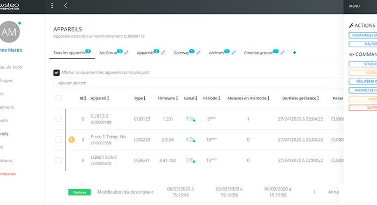Click signal icon for LGR64 Salle2 row
Screen dimensions: 377x205
(x=192, y=160)
